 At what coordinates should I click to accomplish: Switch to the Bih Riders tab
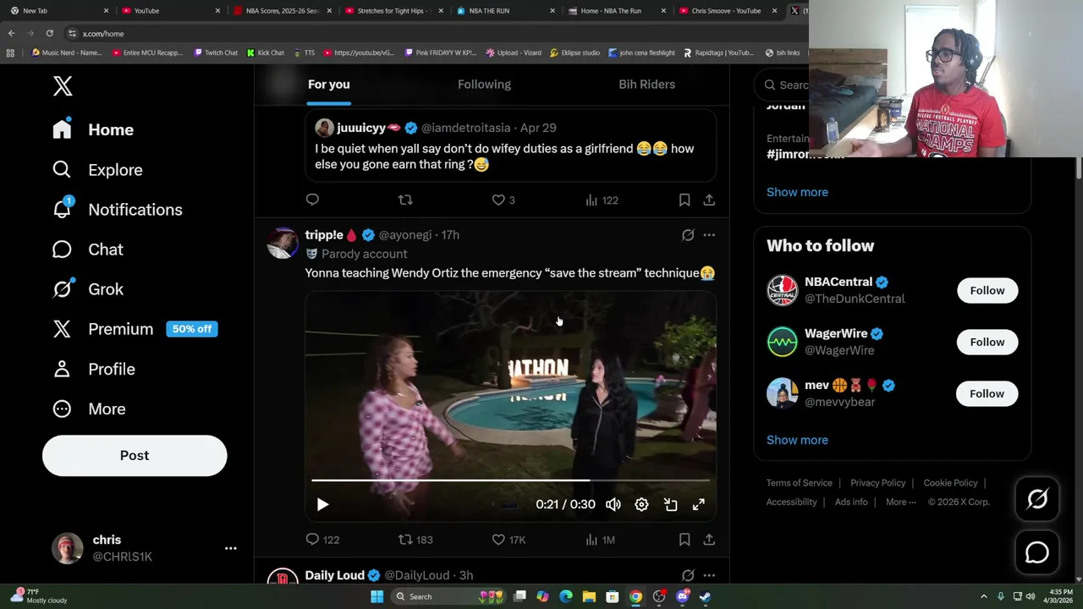click(x=646, y=85)
